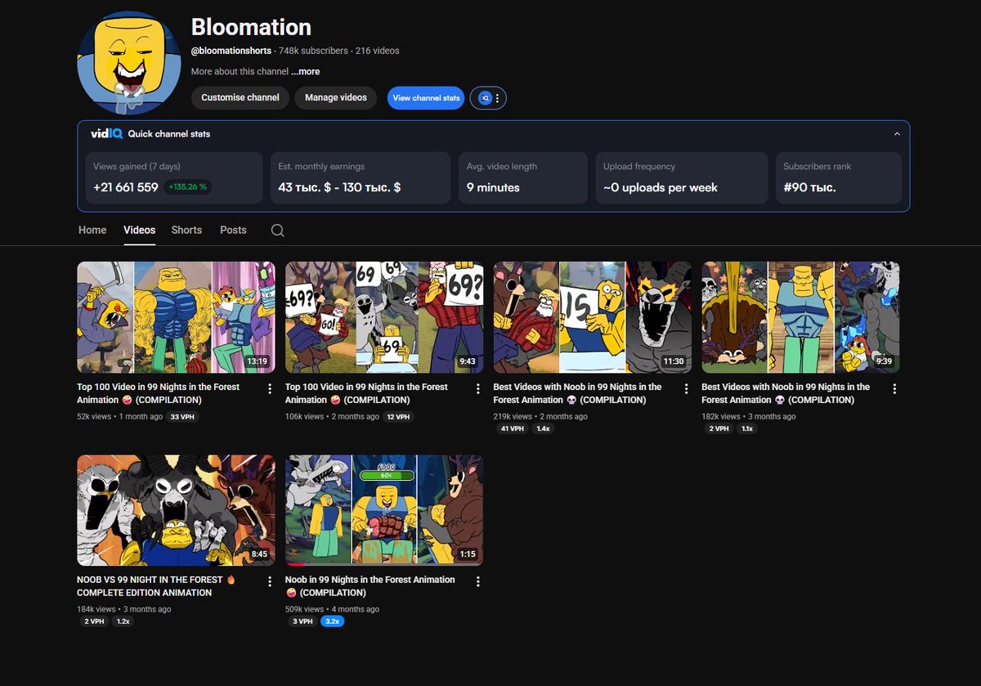Click the +135,26 % green percentage badge
Image resolution: width=981 pixels, height=686 pixels.
tap(188, 187)
